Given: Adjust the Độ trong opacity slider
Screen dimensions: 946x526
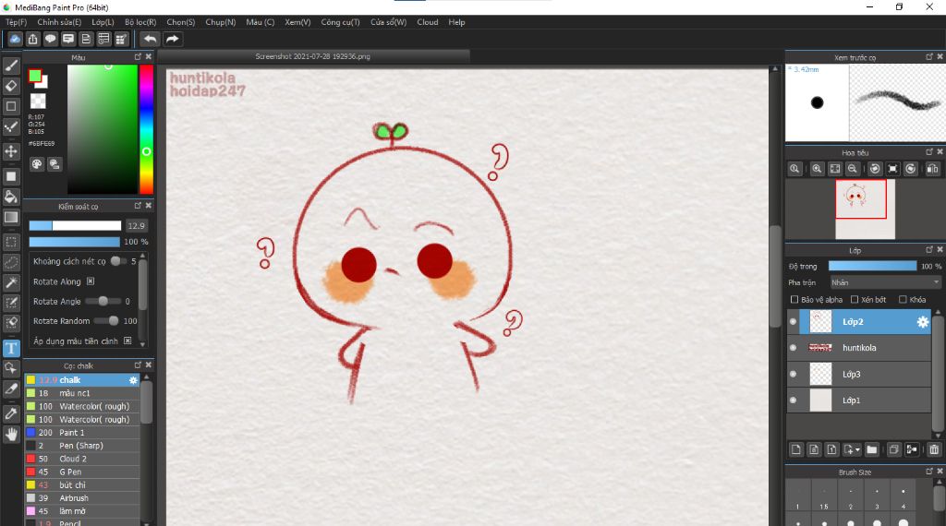Looking at the screenshot, I should (872, 266).
